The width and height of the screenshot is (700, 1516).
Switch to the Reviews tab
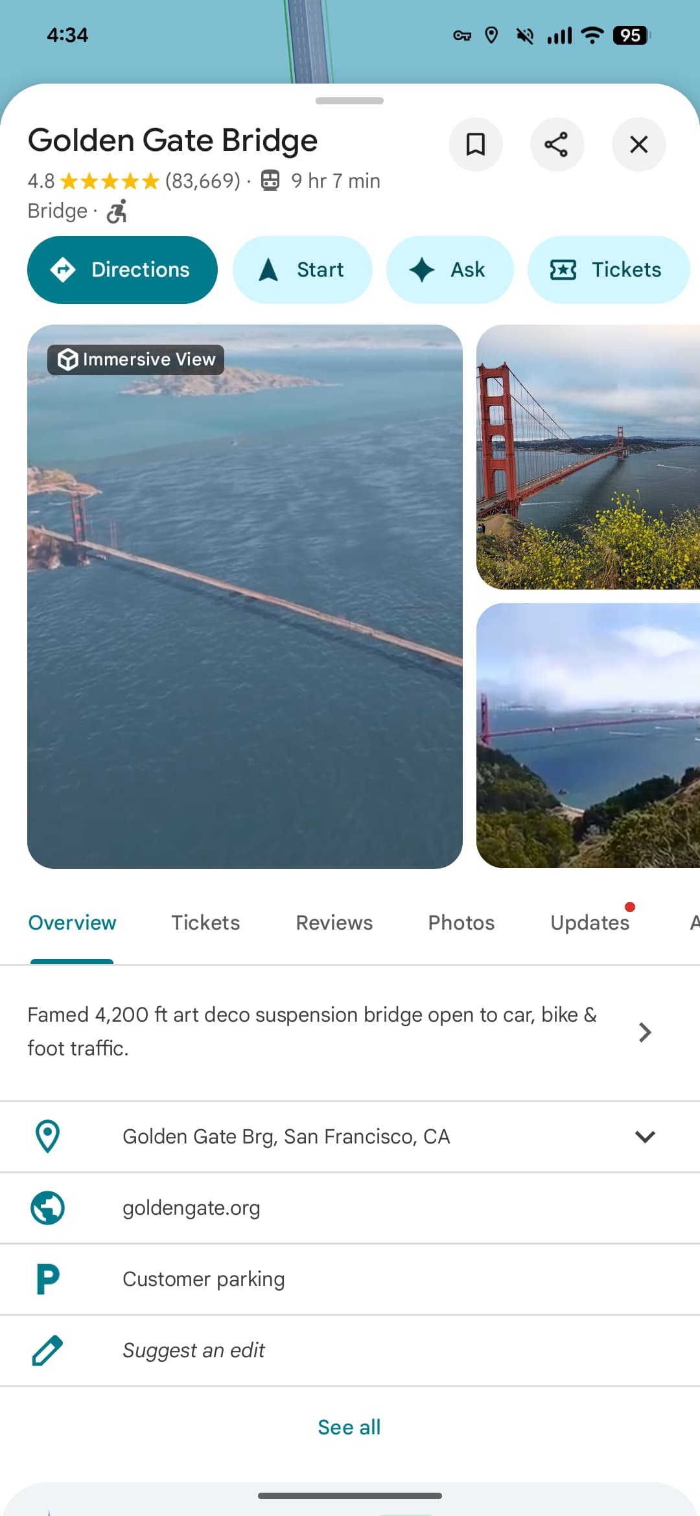tap(334, 923)
